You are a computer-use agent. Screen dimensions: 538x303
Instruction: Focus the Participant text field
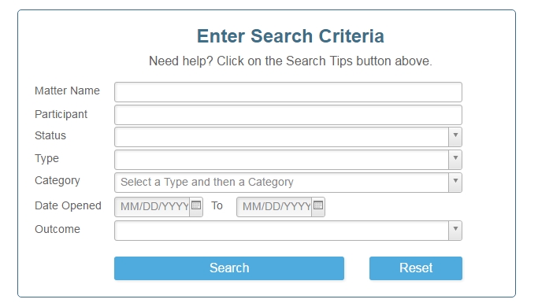click(x=288, y=115)
